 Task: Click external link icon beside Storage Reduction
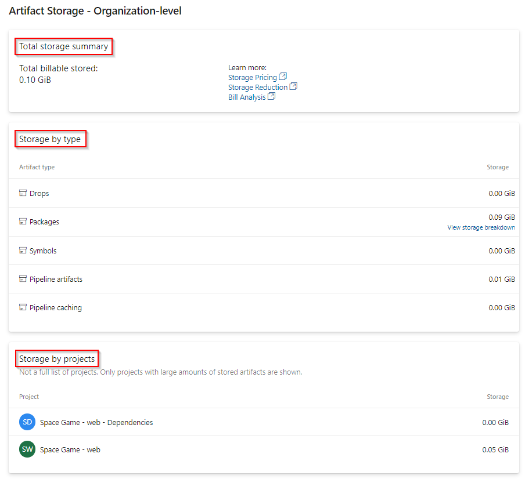tap(293, 85)
